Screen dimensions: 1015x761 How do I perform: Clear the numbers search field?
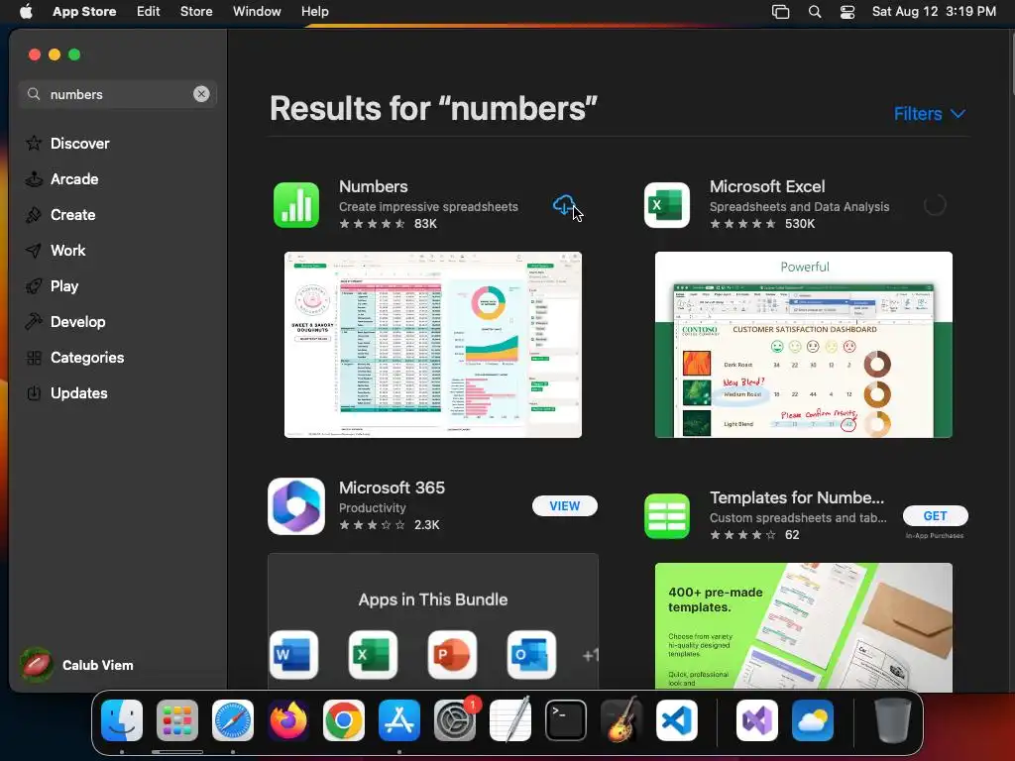pos(201,94)
